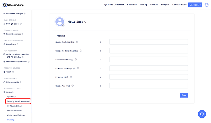Focus the Google Analytics ID(s) input field
This screenshot has width=211, height=123.
pos(148,42)
